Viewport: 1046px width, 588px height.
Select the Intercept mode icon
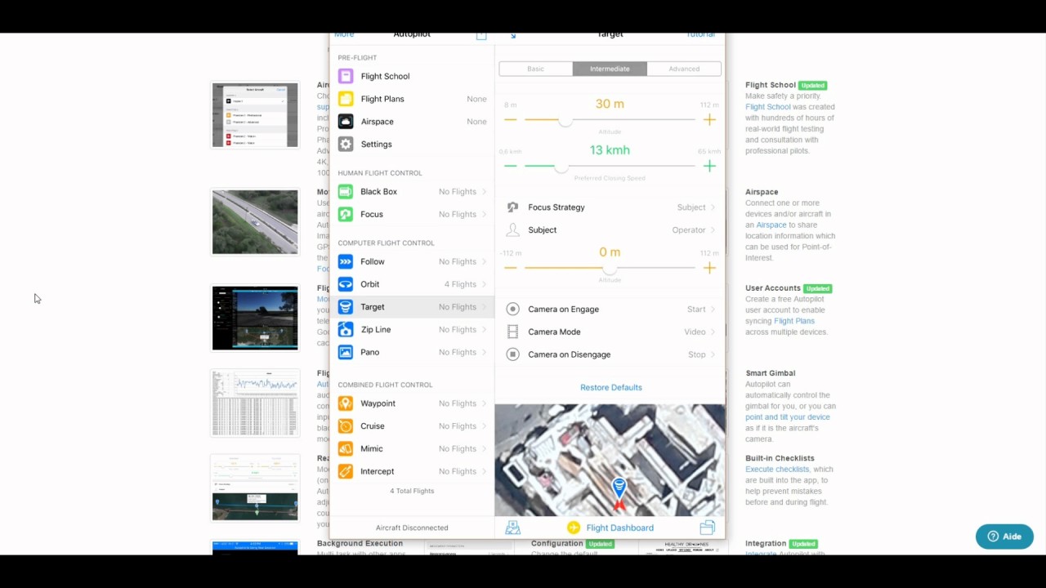pos(346,472)
